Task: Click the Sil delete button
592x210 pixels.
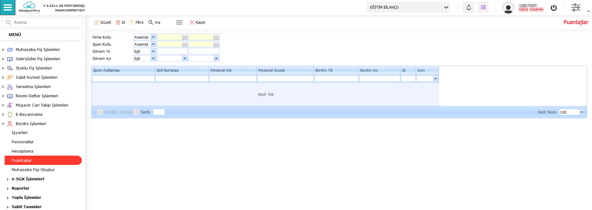Action: point(120,22)
